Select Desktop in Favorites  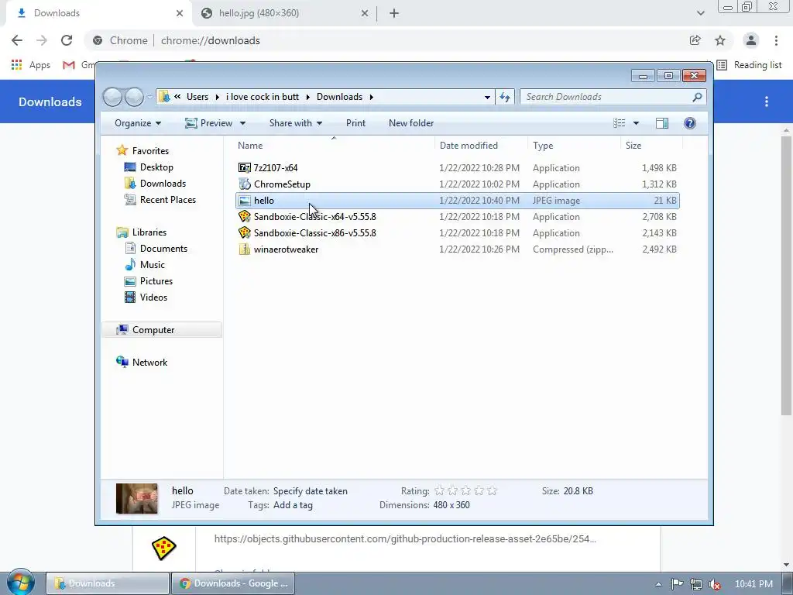pos(156,167)
